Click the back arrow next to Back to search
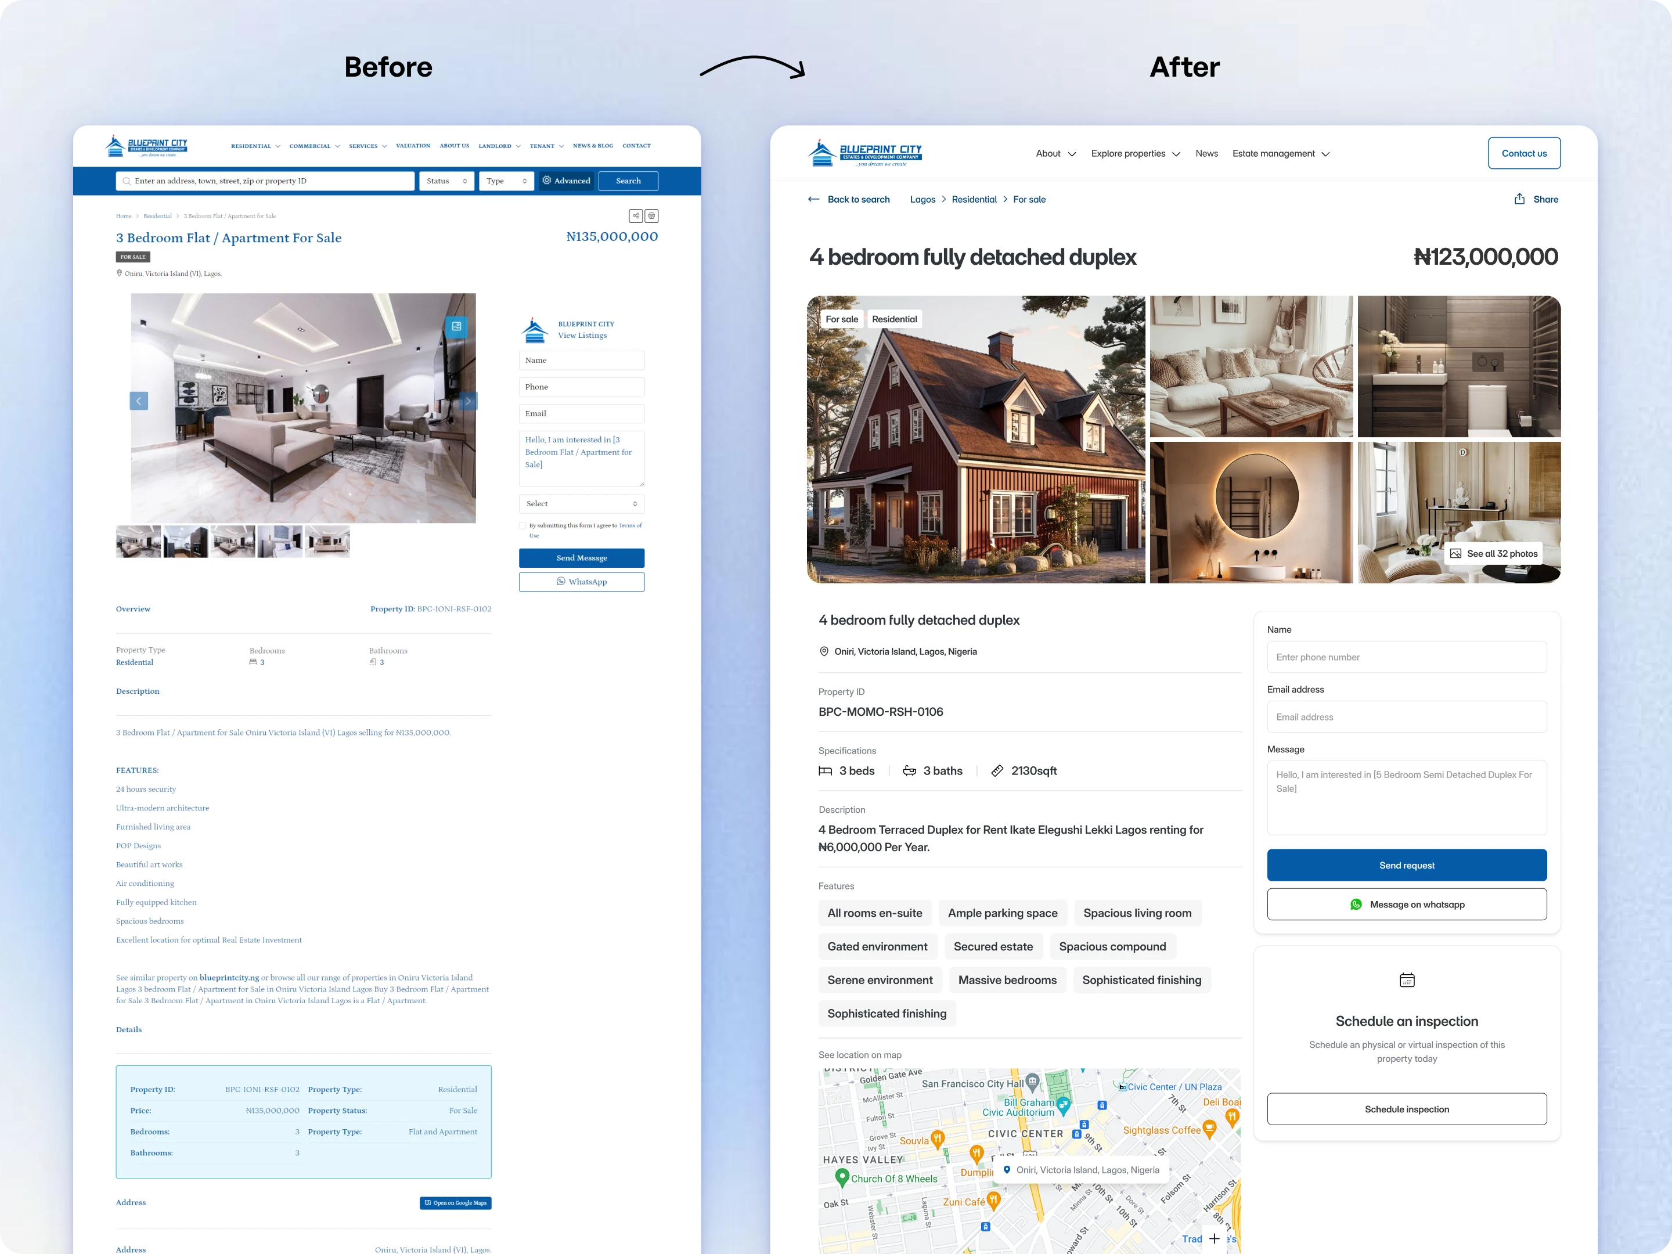This screenshot has width=1672, height=1254. (813, 200)
